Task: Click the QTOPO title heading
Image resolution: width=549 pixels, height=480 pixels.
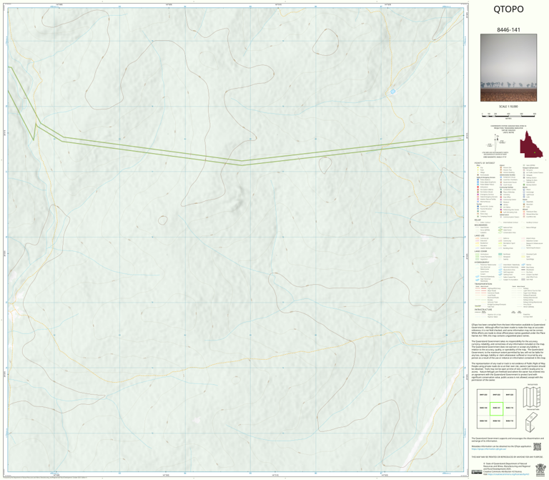Action: (x=508, y=9)
